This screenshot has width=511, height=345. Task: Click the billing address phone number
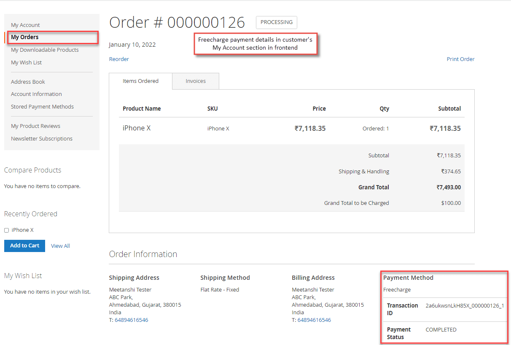[314, 320]
